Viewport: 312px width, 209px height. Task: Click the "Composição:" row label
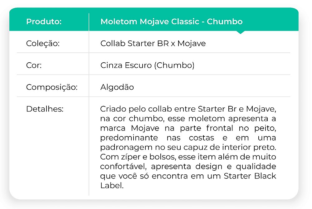coord(51,87)
